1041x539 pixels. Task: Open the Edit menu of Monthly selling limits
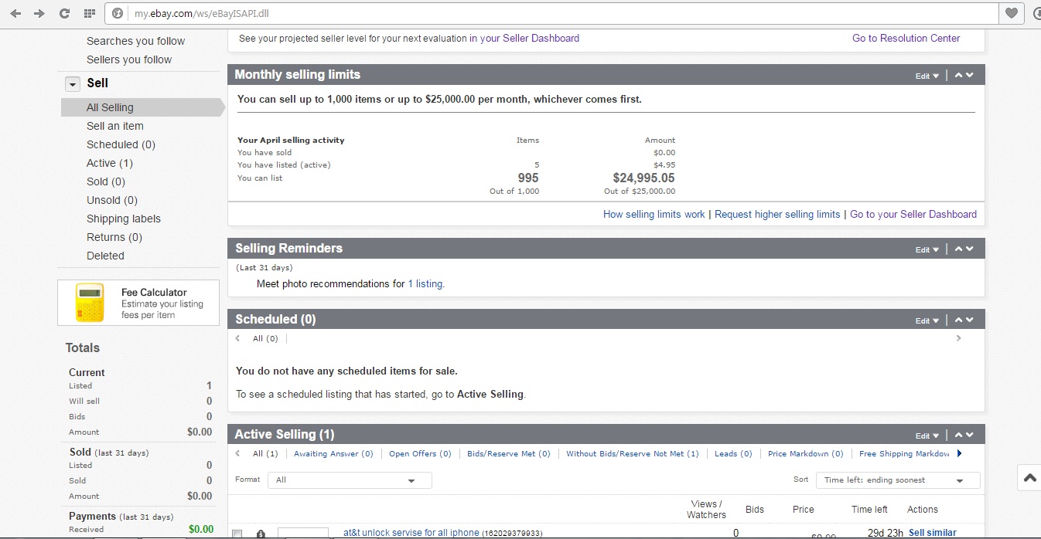point(927,76)
